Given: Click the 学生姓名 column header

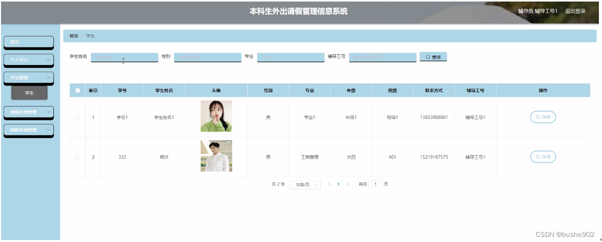Looking at the screenshot, I should click(164, 91).
